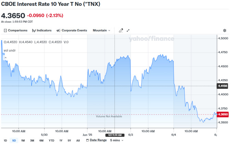Viewport: 233px width, 146px height.
Task: Choose the 6M time range
Action: click(x=41, y=140)
